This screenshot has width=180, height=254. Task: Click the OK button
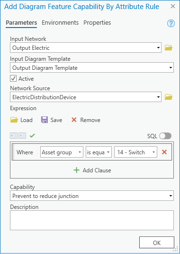pos(157,243)
